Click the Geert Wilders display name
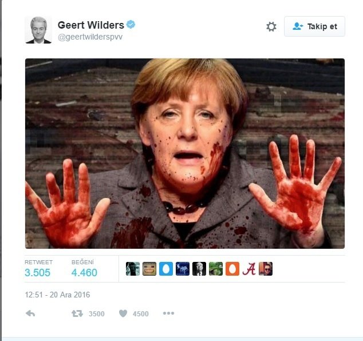363x341 pixels. click(90, 25)
